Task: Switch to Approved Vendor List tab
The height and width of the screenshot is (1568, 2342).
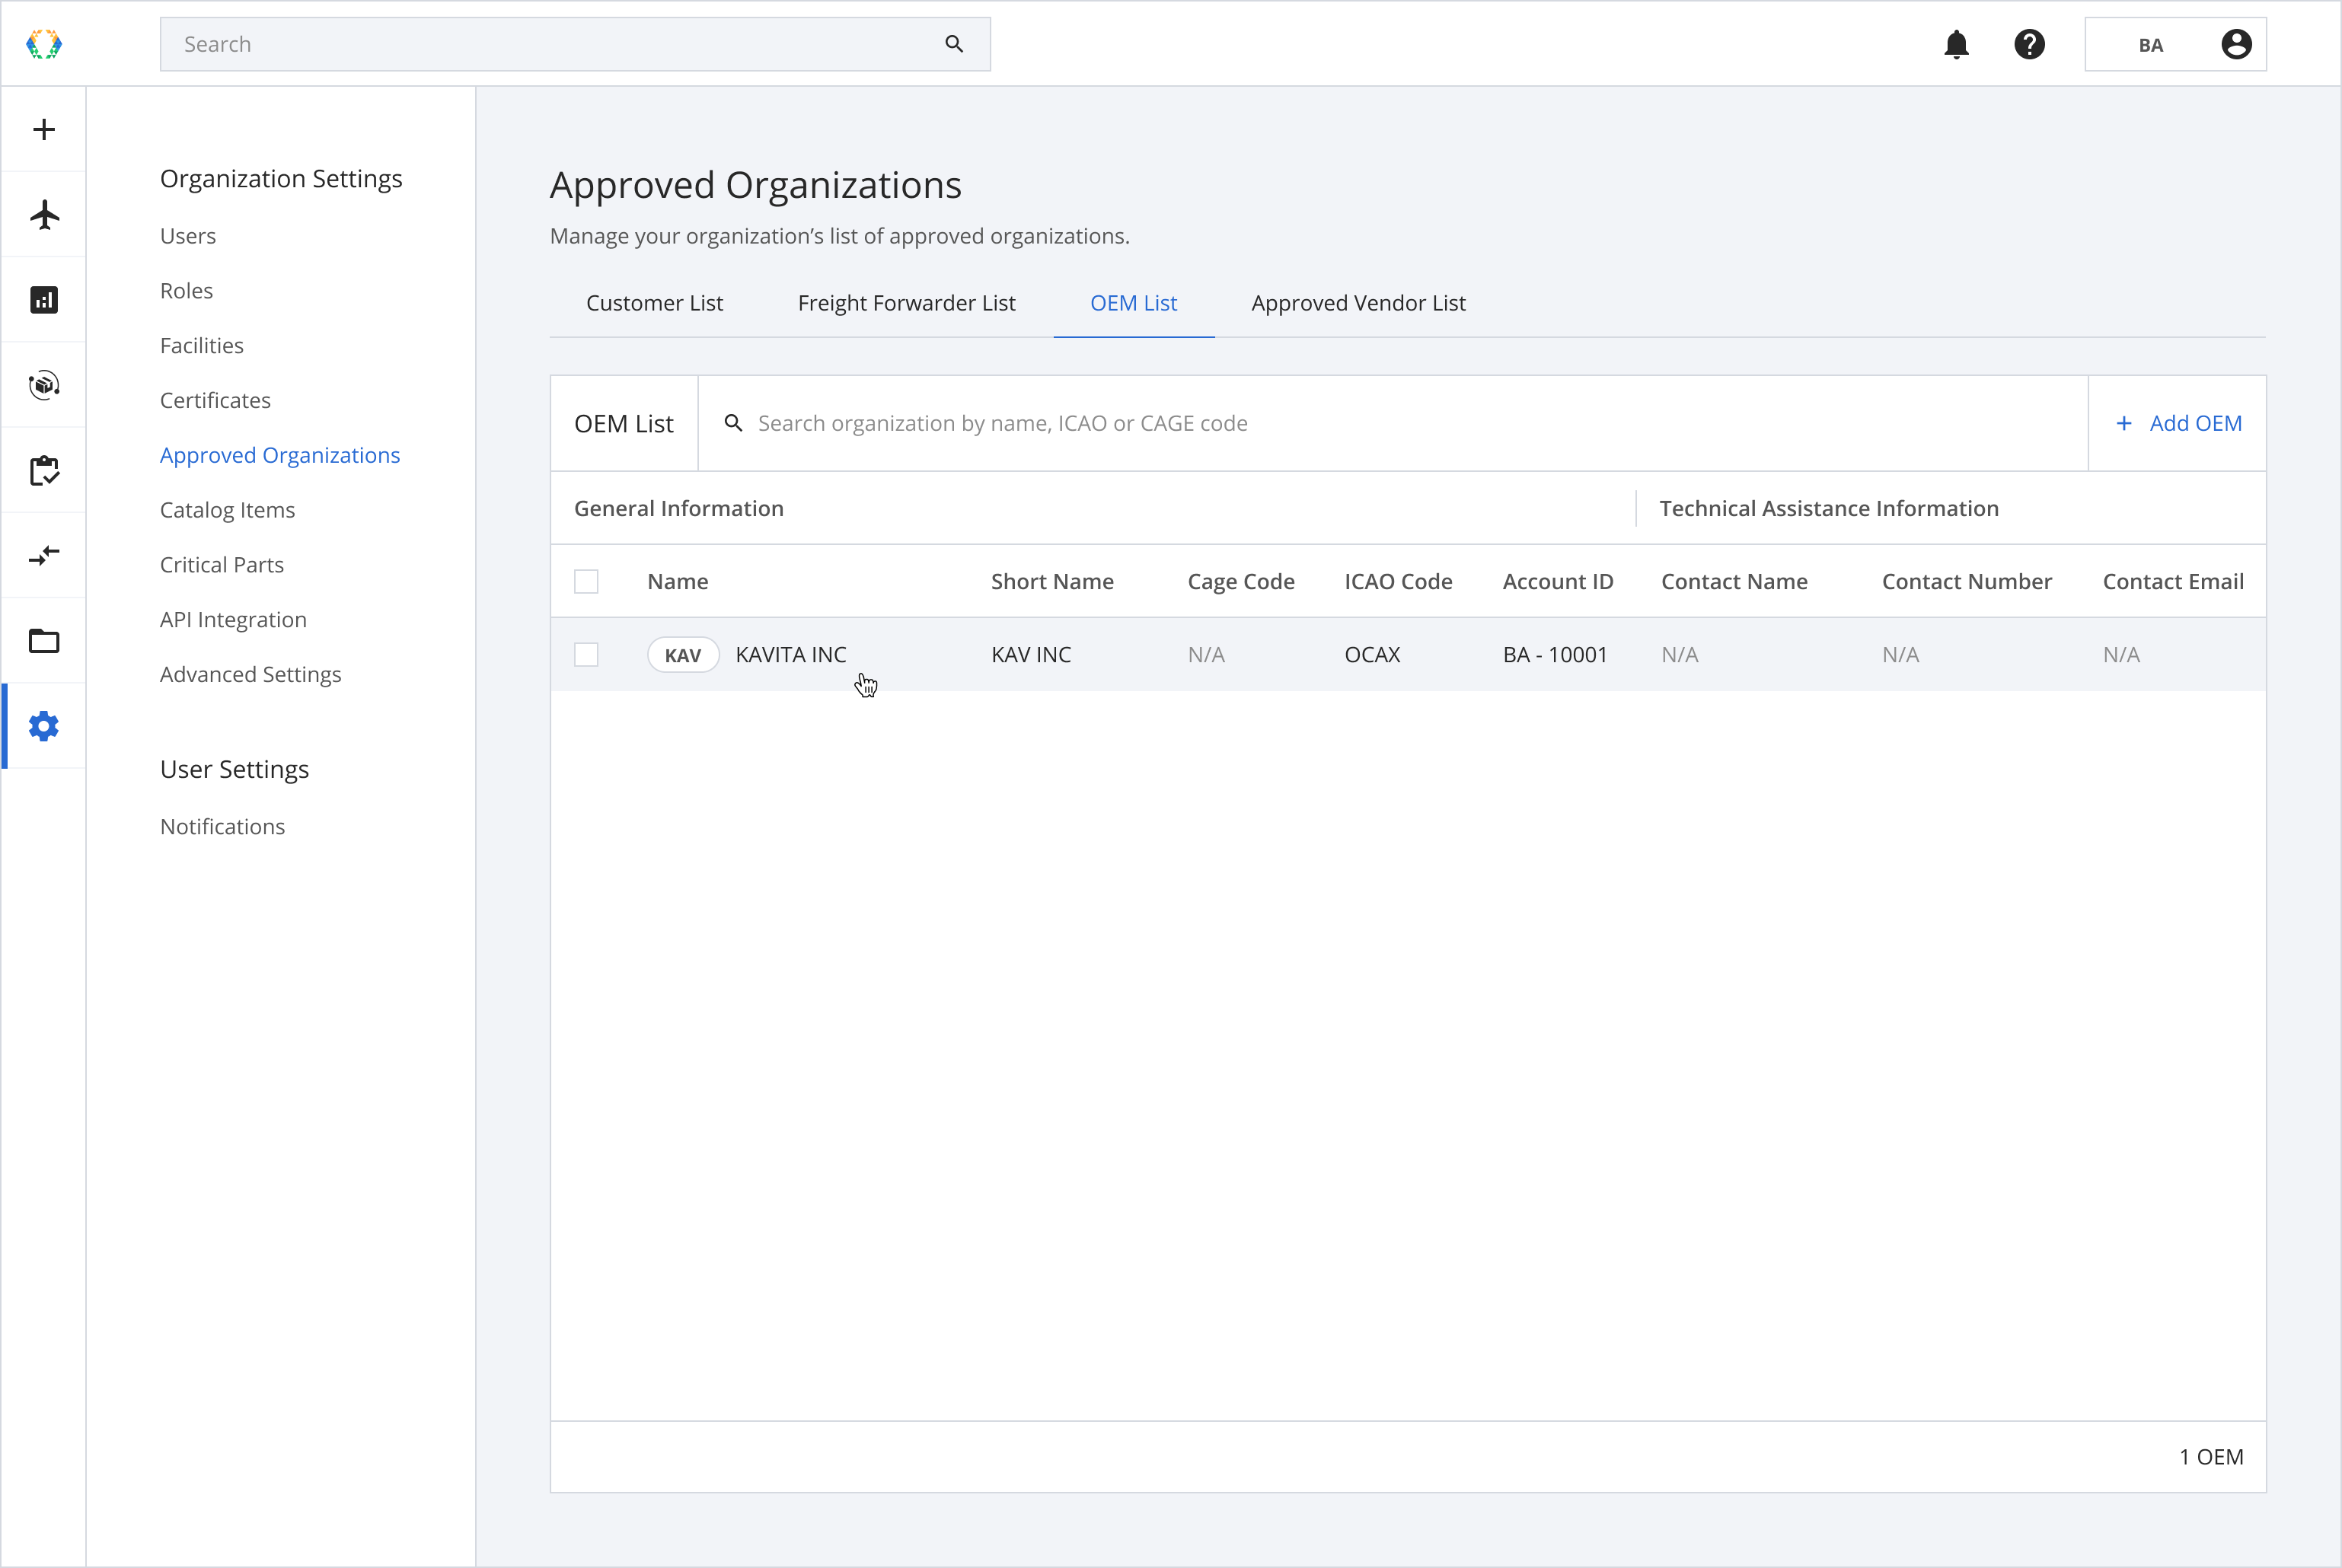Action: click(x=1358, y=303)
